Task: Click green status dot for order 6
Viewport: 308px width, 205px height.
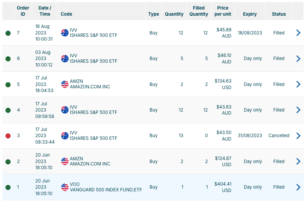Action: point(8,59)
